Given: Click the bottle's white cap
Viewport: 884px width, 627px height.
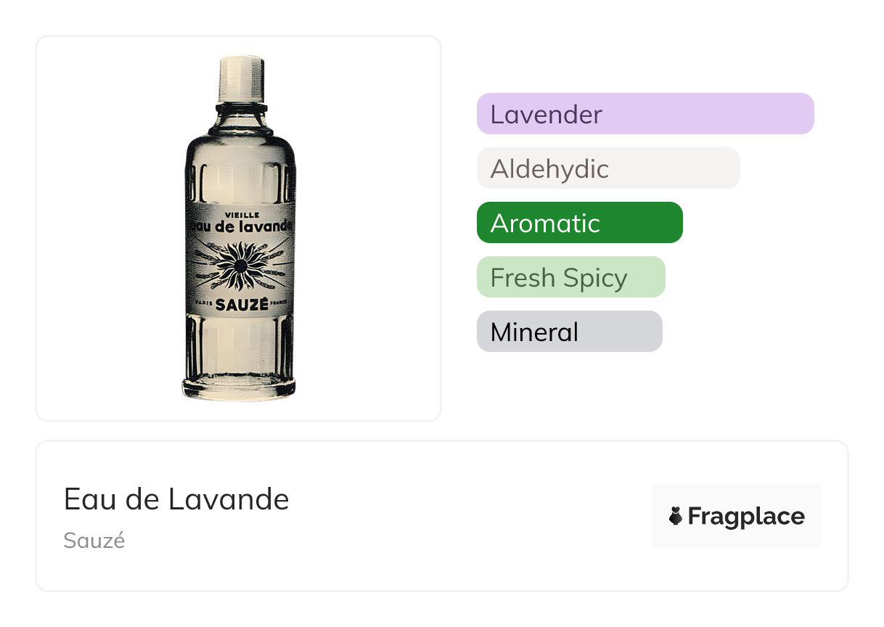Looking at the screenshot, I should 240,78.
